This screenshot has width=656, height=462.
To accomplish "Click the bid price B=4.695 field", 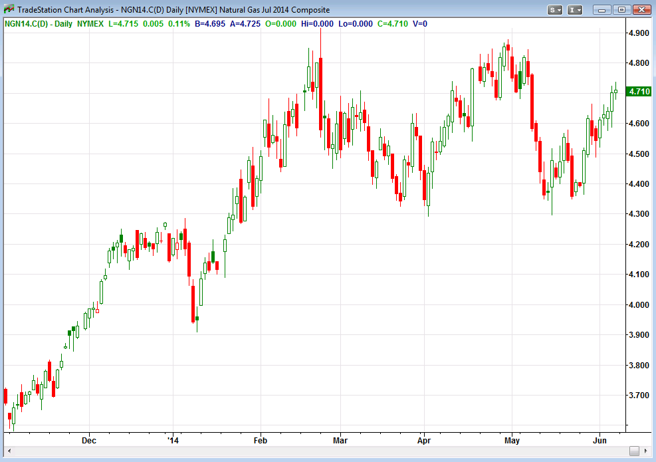I will (209, 23).
